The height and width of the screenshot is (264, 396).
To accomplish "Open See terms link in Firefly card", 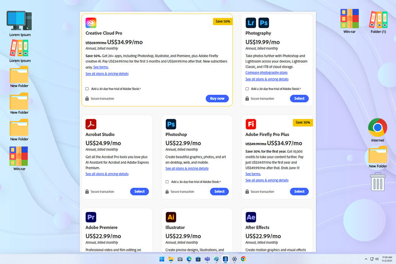I will pos(253,174).
